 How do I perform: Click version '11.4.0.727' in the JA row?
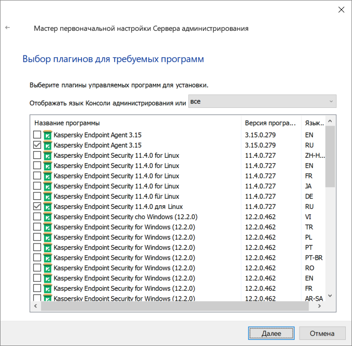coord(260,186)
